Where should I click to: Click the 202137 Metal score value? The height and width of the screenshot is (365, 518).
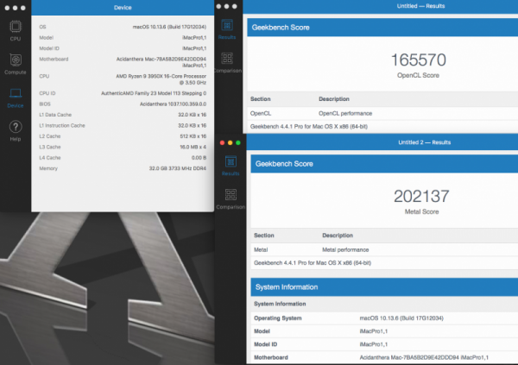click(x=421, y=196)
